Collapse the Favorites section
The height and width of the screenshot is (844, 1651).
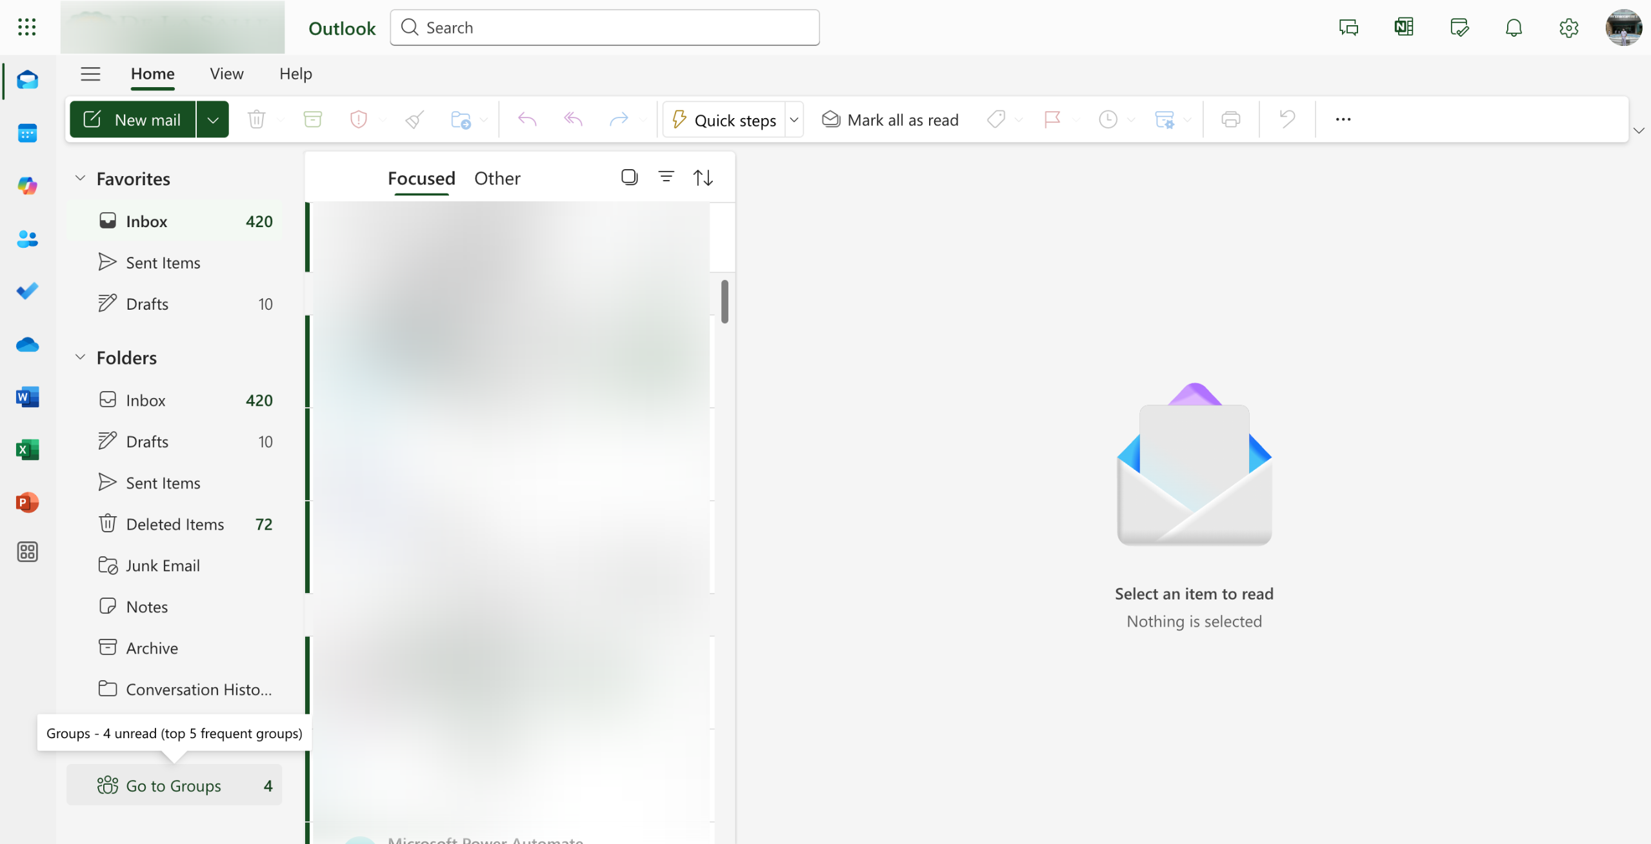(x=80, y=178)
